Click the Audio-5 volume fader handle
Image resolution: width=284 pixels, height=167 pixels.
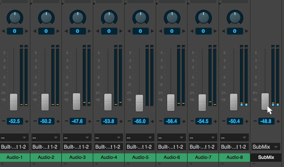tap(139, 103)
